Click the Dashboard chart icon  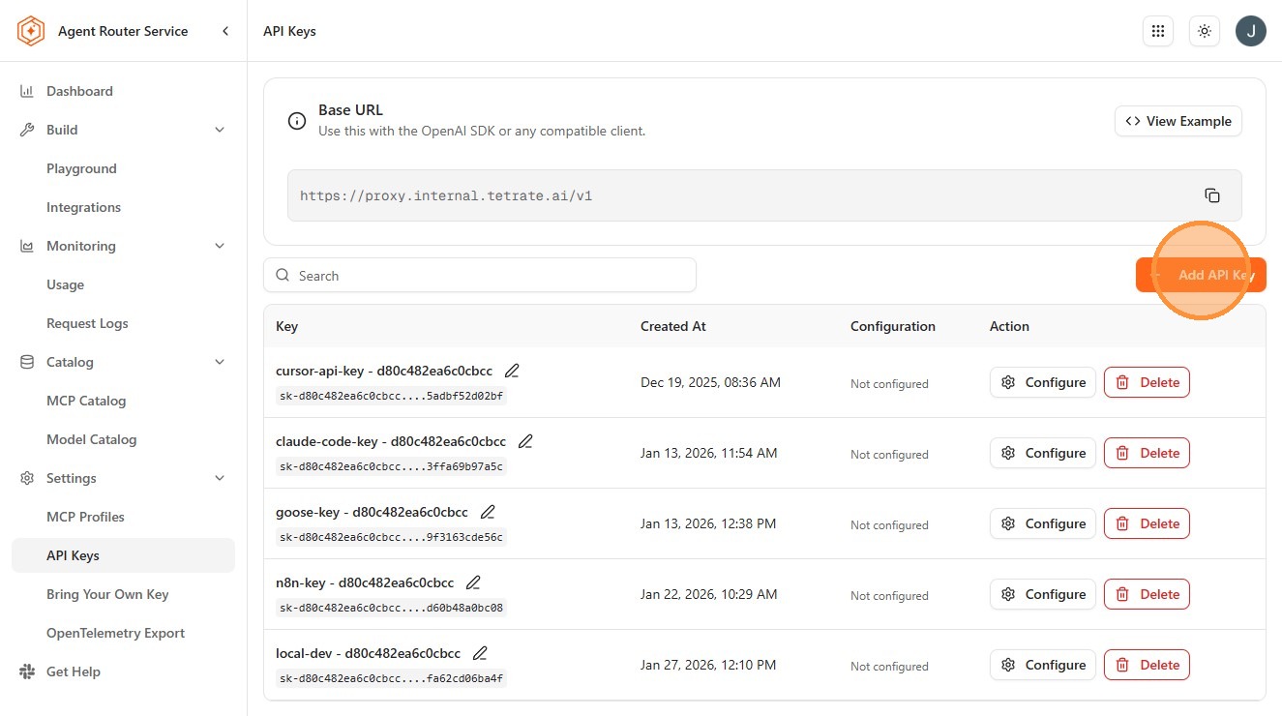coord(27,91)
